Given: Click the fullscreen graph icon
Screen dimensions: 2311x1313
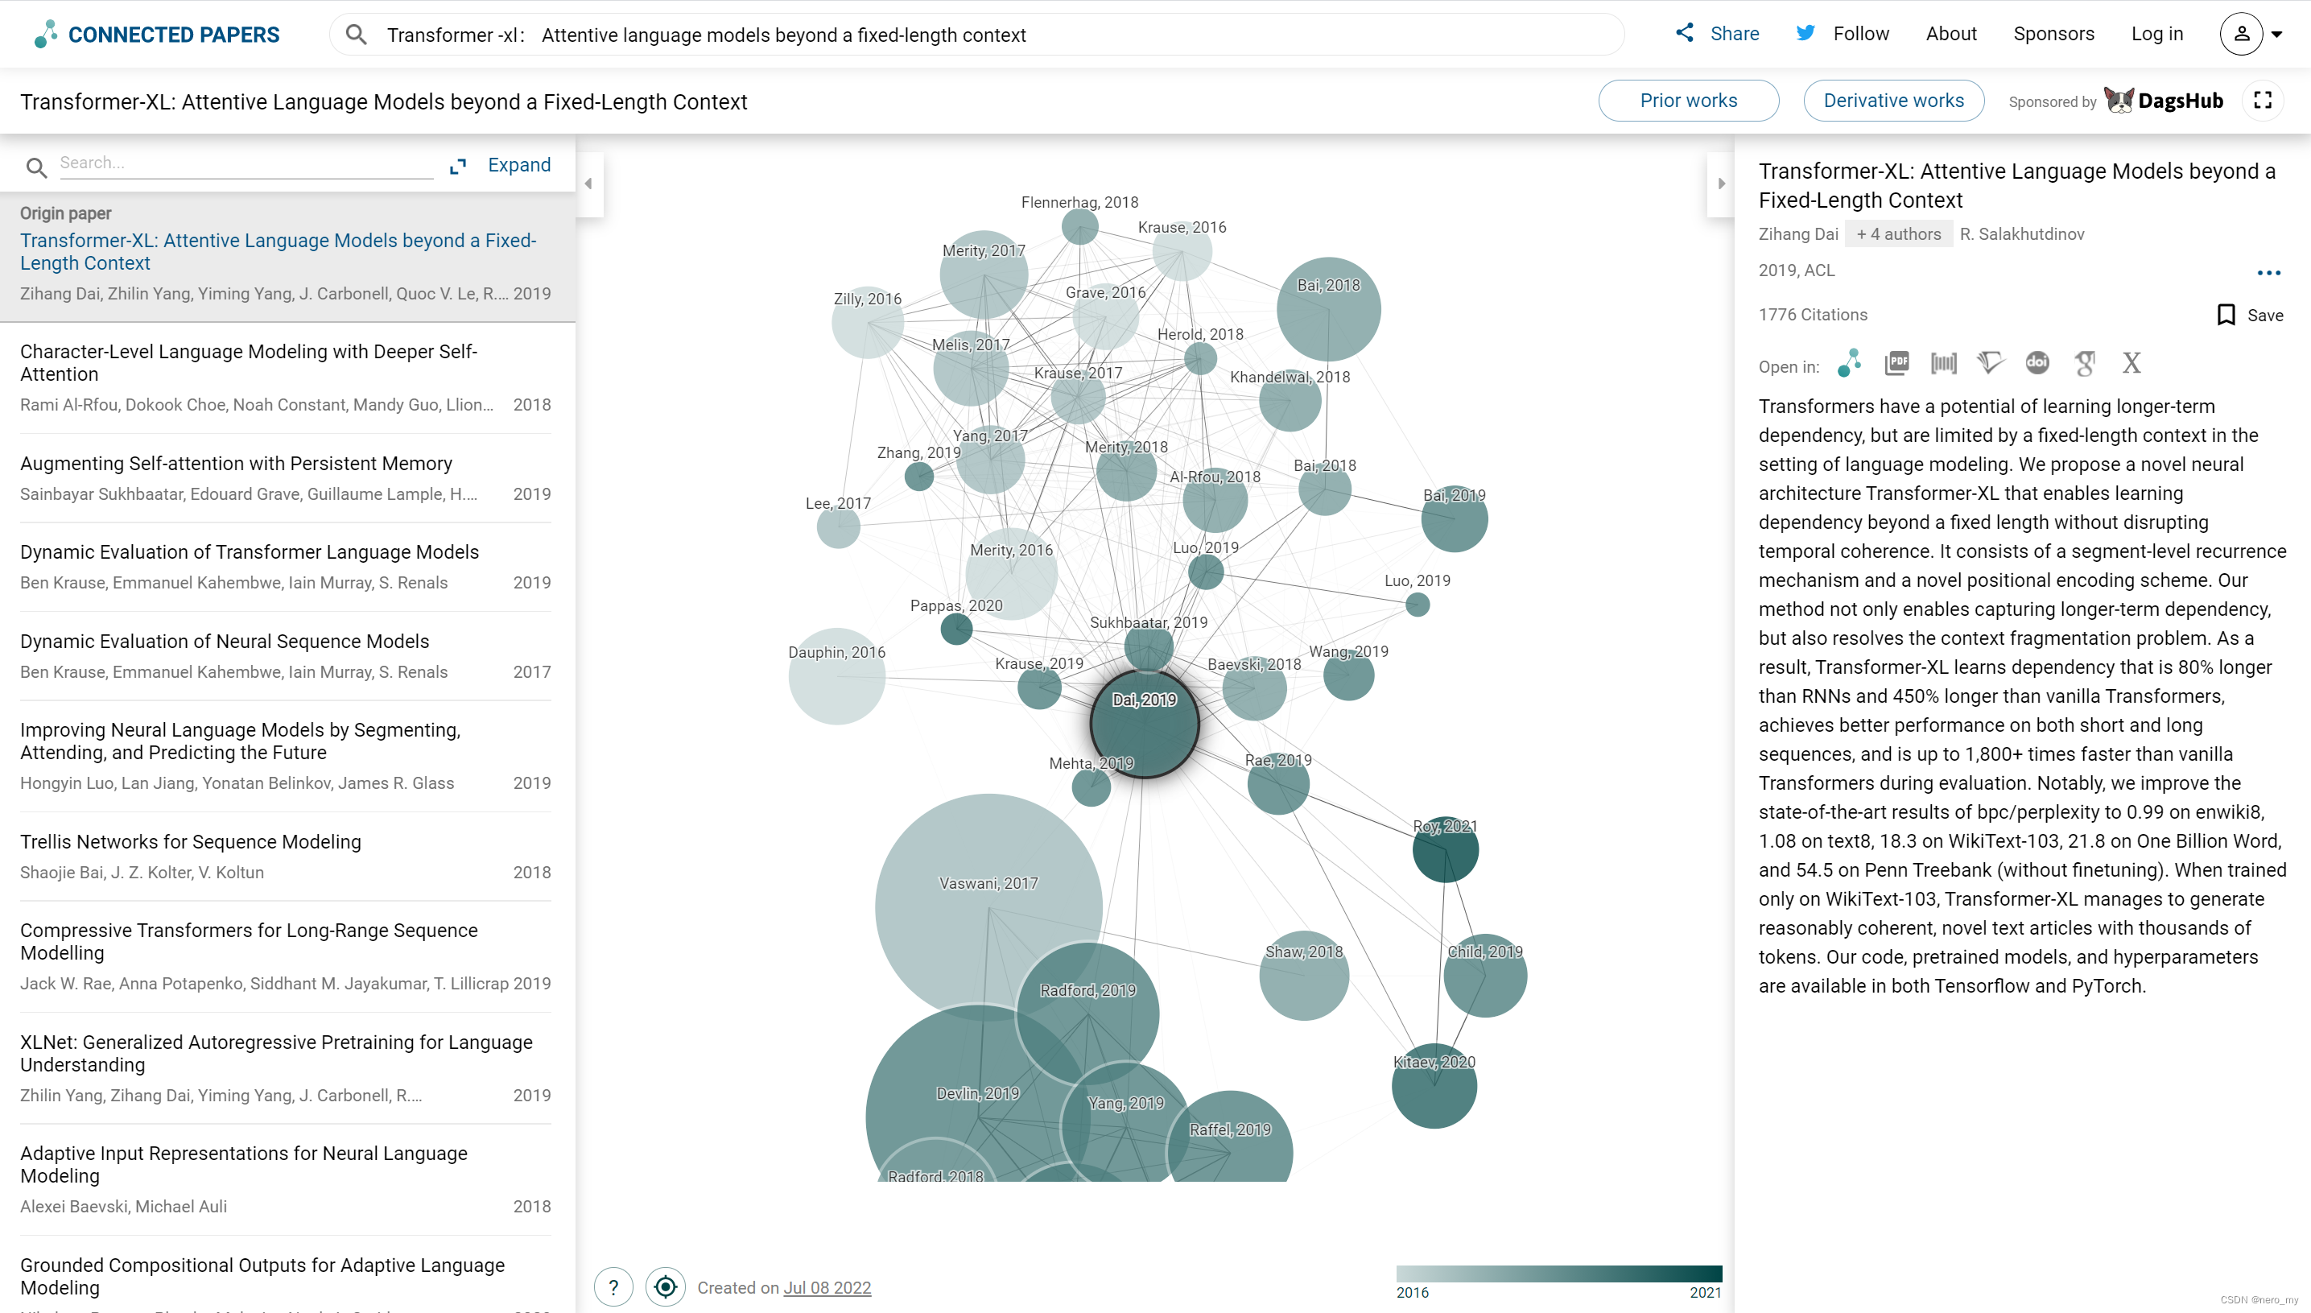Looking at the screenshot, I should coord(2263,100).
